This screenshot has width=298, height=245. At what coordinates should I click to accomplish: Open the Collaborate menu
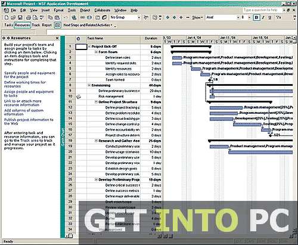tap(103, 10)
